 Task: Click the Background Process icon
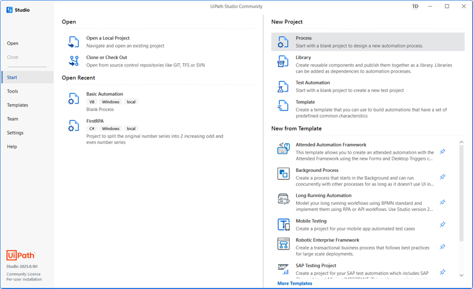click(x=283, y=174)
